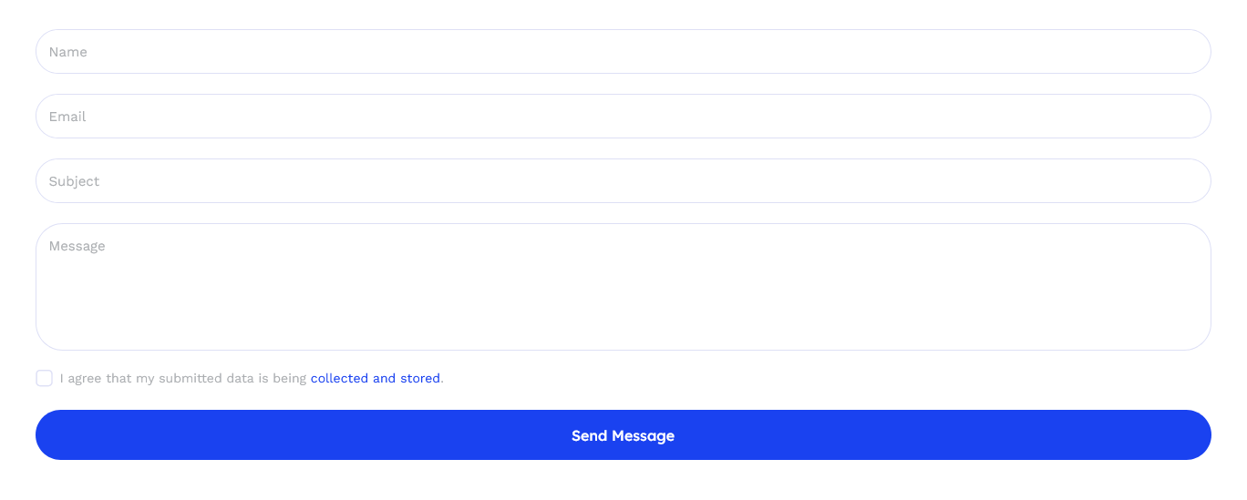Submit the form via the blue Send Message button
The height and width of the screenshot is (500, 1247).
[623, 435]
